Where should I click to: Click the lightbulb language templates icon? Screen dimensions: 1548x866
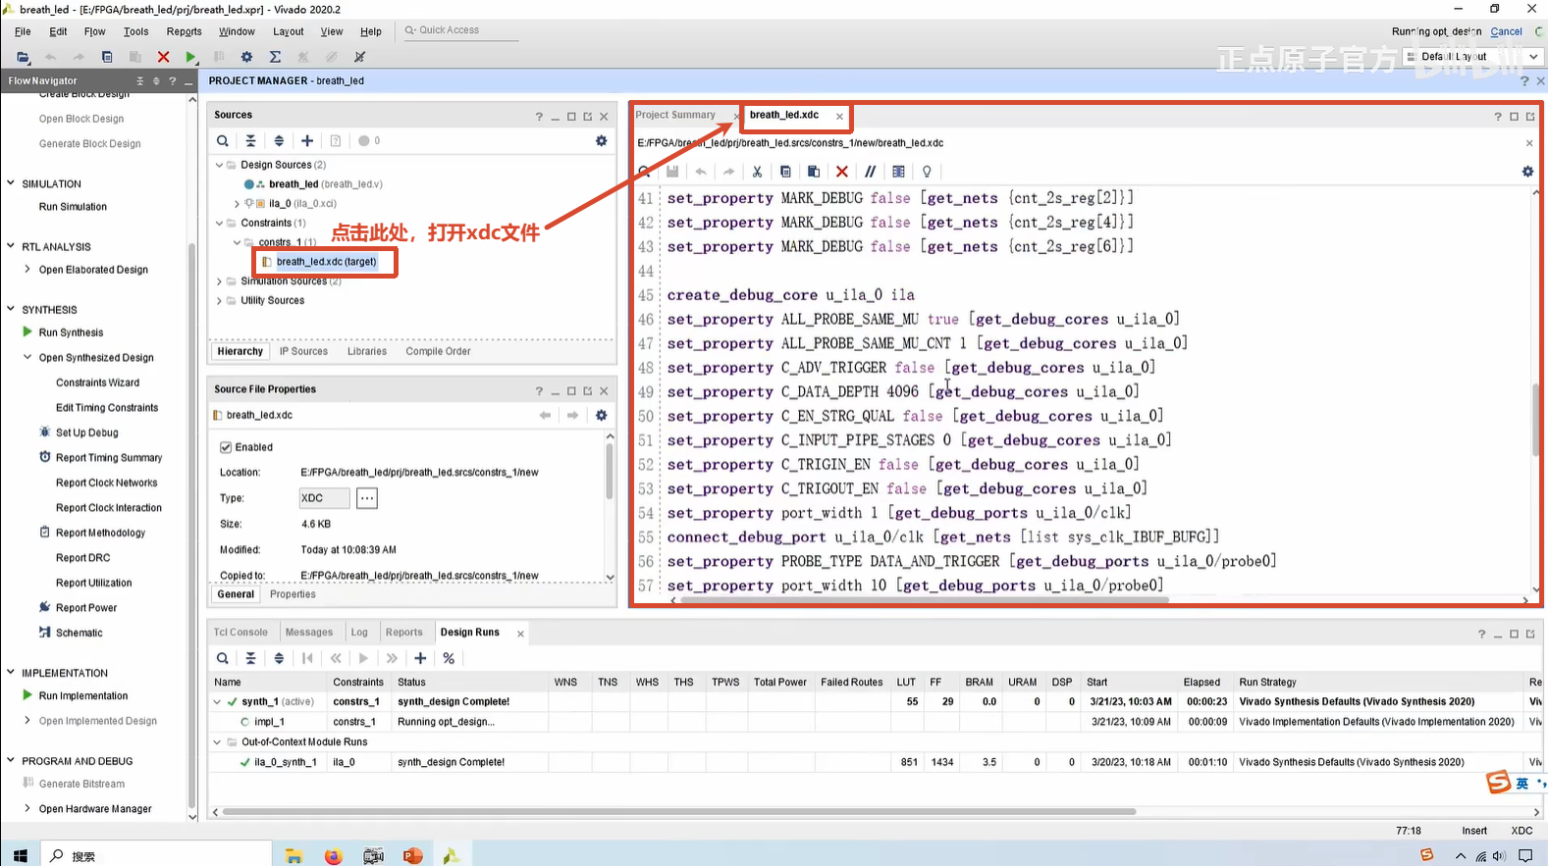click(927, 172)
